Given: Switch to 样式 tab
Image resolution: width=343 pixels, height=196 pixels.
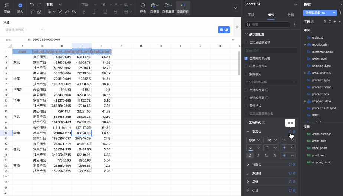Looking at the screenshot, I should pos(271,14).
